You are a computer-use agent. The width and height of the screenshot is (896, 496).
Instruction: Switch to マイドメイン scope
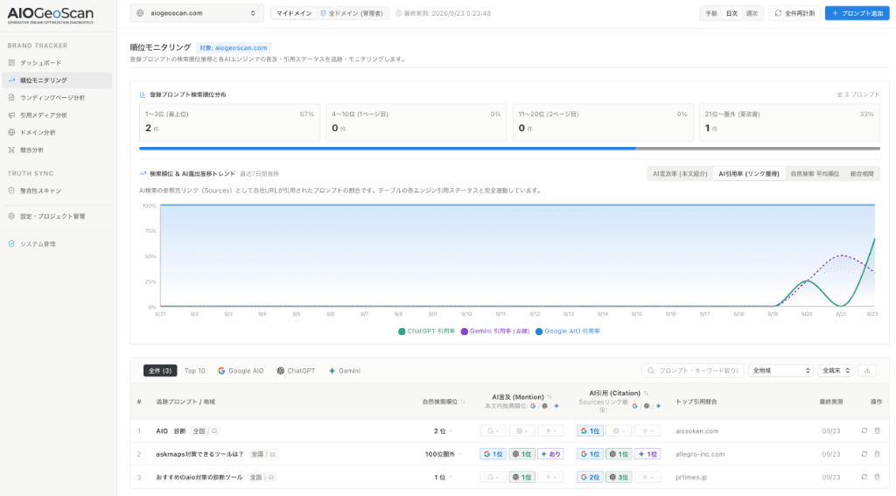pyautogui.click(x=294, y=13)
